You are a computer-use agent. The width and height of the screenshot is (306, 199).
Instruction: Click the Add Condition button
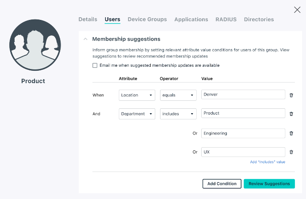pos(222,184)
